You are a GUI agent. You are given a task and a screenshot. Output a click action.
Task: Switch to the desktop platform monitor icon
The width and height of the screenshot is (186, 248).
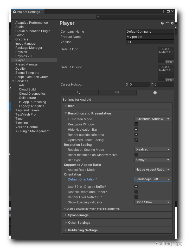79,92
